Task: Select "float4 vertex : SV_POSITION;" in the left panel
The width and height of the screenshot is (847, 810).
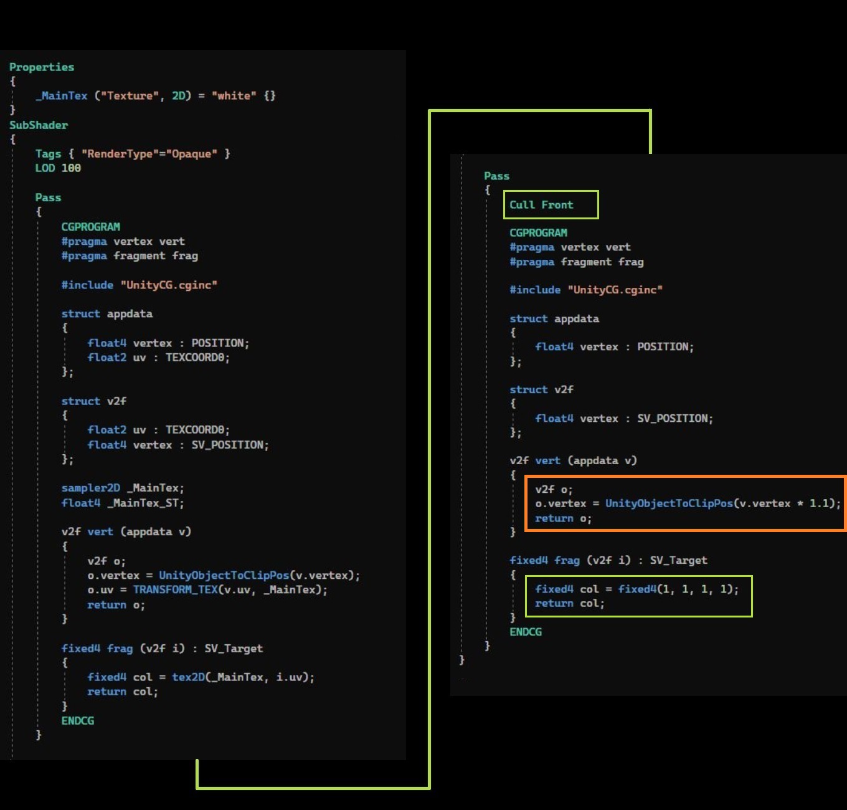Action: coord(178,444)
